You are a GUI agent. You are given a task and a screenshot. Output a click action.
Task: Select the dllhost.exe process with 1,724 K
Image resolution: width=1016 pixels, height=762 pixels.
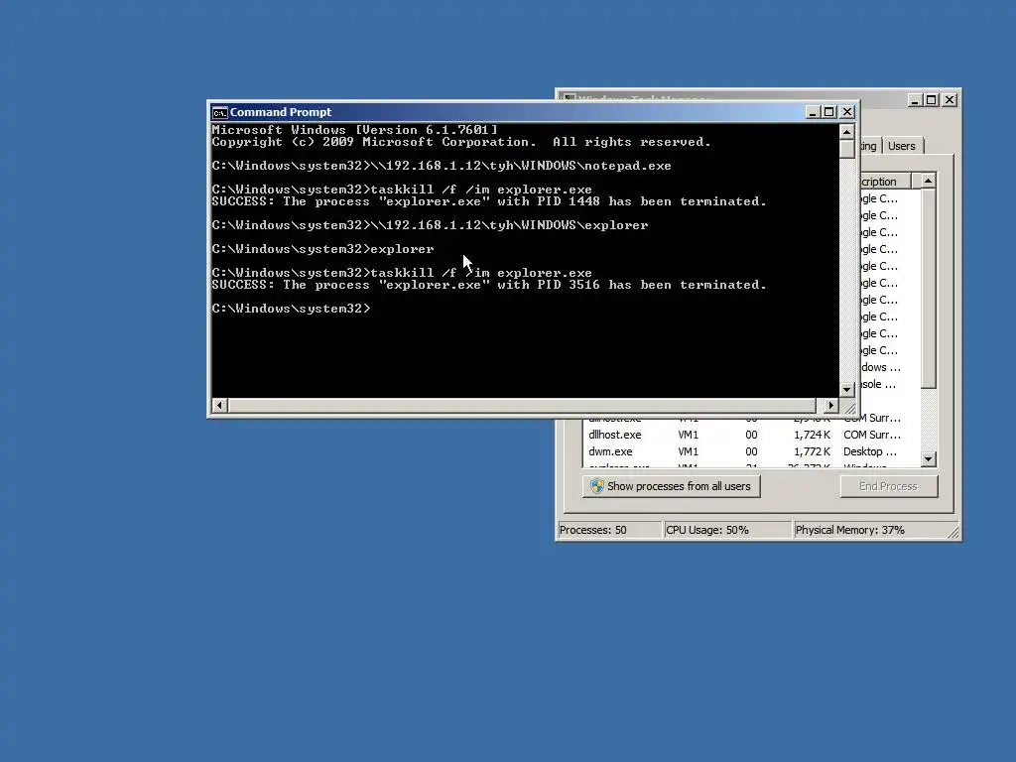(751, 435)
